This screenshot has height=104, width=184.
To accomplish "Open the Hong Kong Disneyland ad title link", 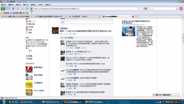I will point(136,22).
